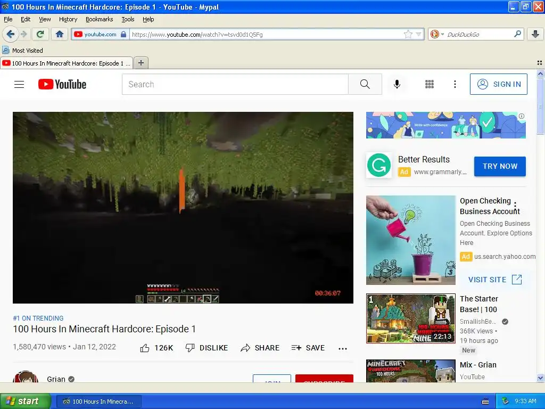Click the page scrollbar down arrow

pos(540,378)
